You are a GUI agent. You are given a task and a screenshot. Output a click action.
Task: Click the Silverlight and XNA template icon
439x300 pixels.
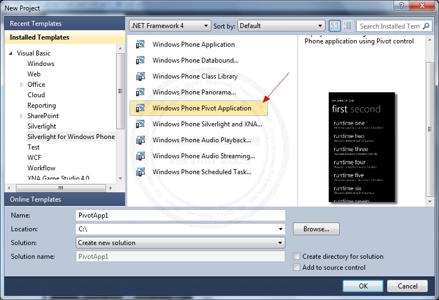pos(140,124)
